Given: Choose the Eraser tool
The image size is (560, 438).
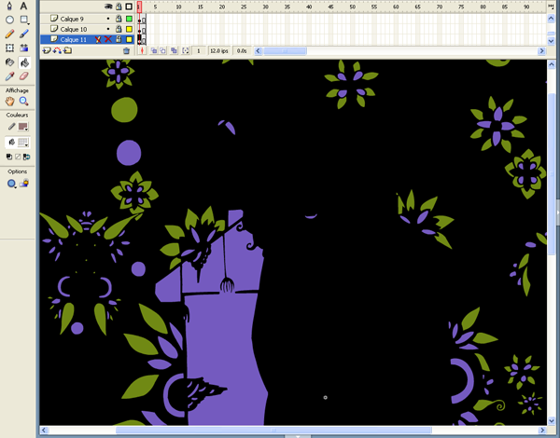Looking at the screenshot, I should (x=24, y=76).
